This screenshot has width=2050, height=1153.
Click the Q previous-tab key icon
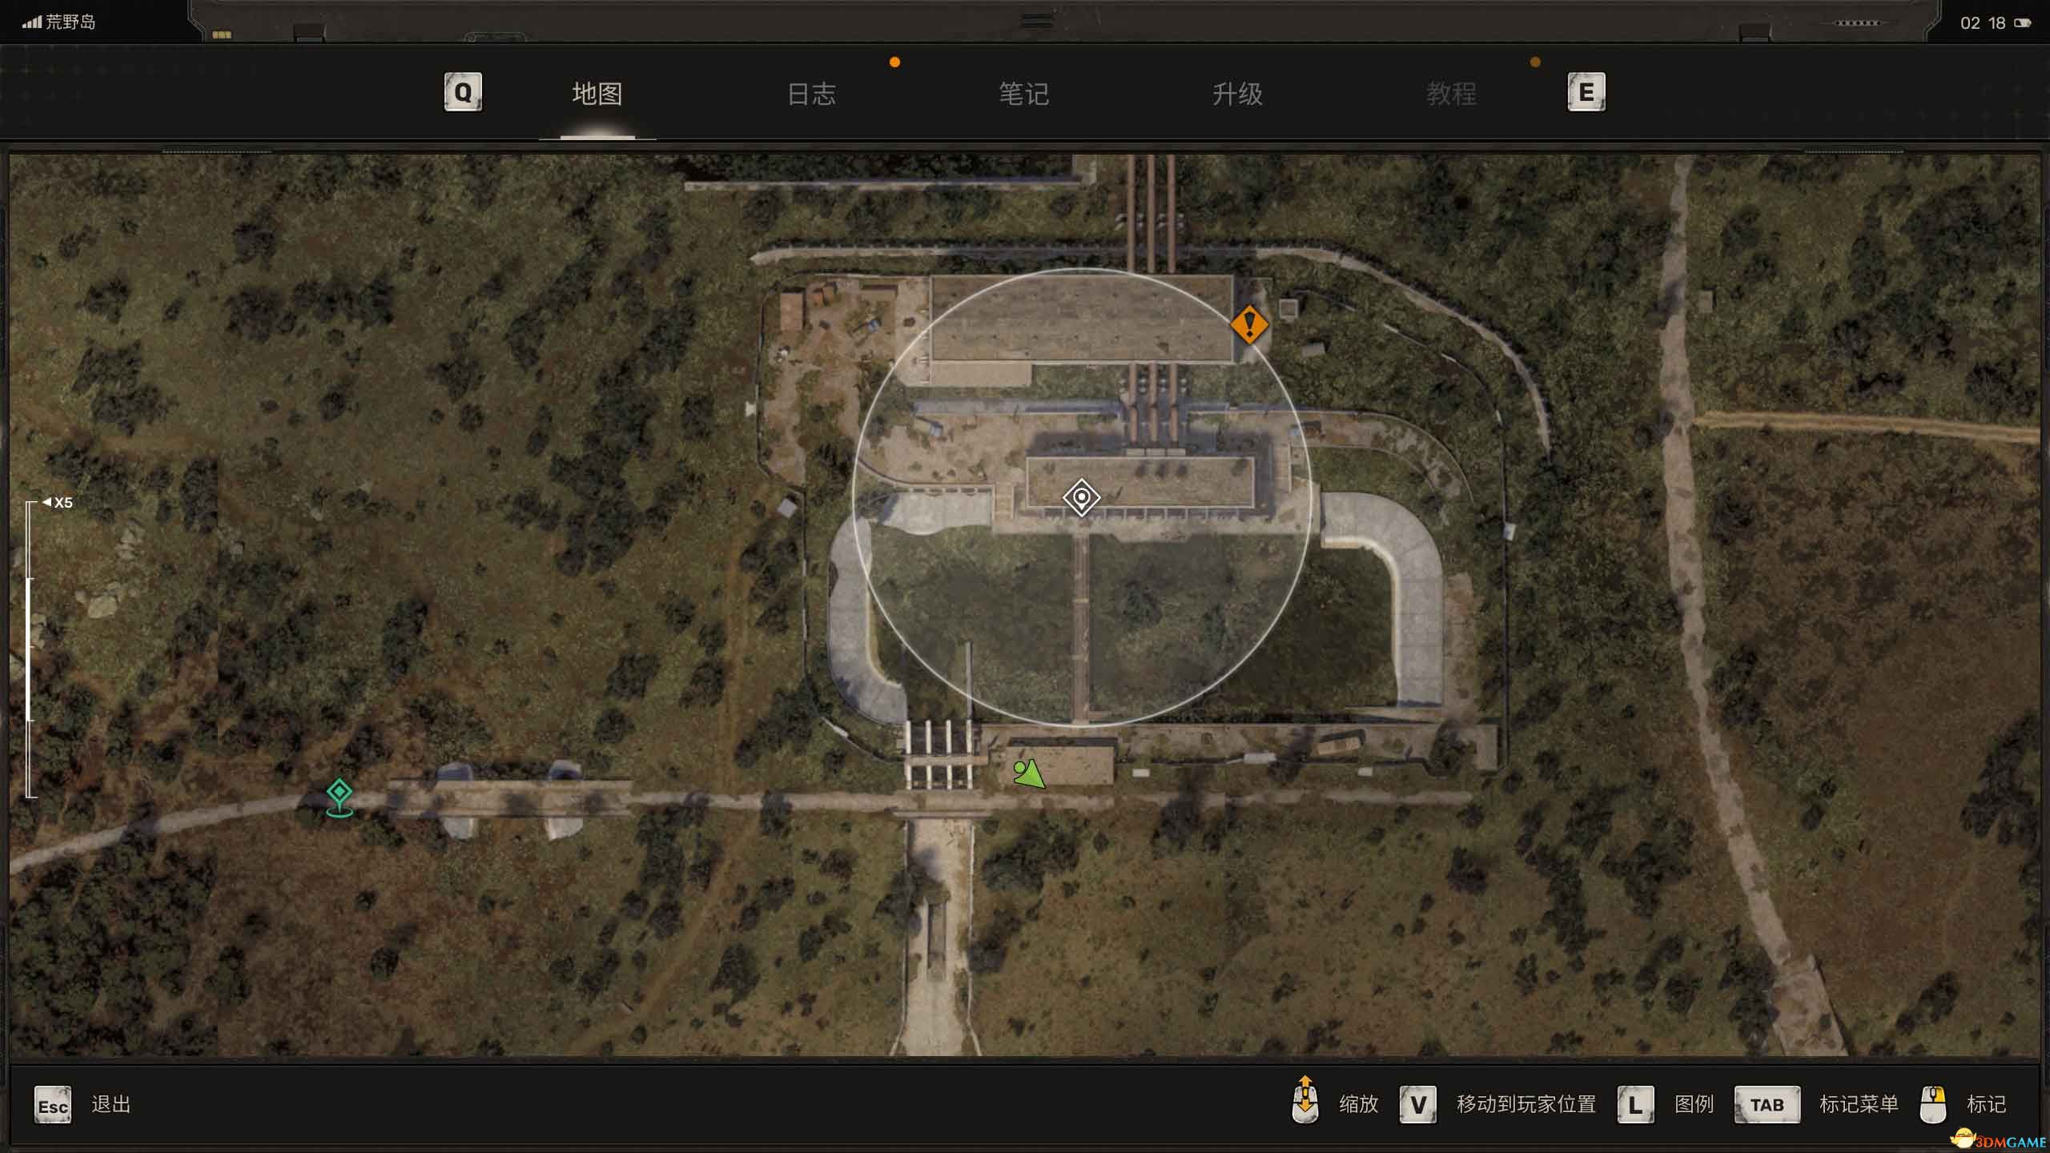463,92
